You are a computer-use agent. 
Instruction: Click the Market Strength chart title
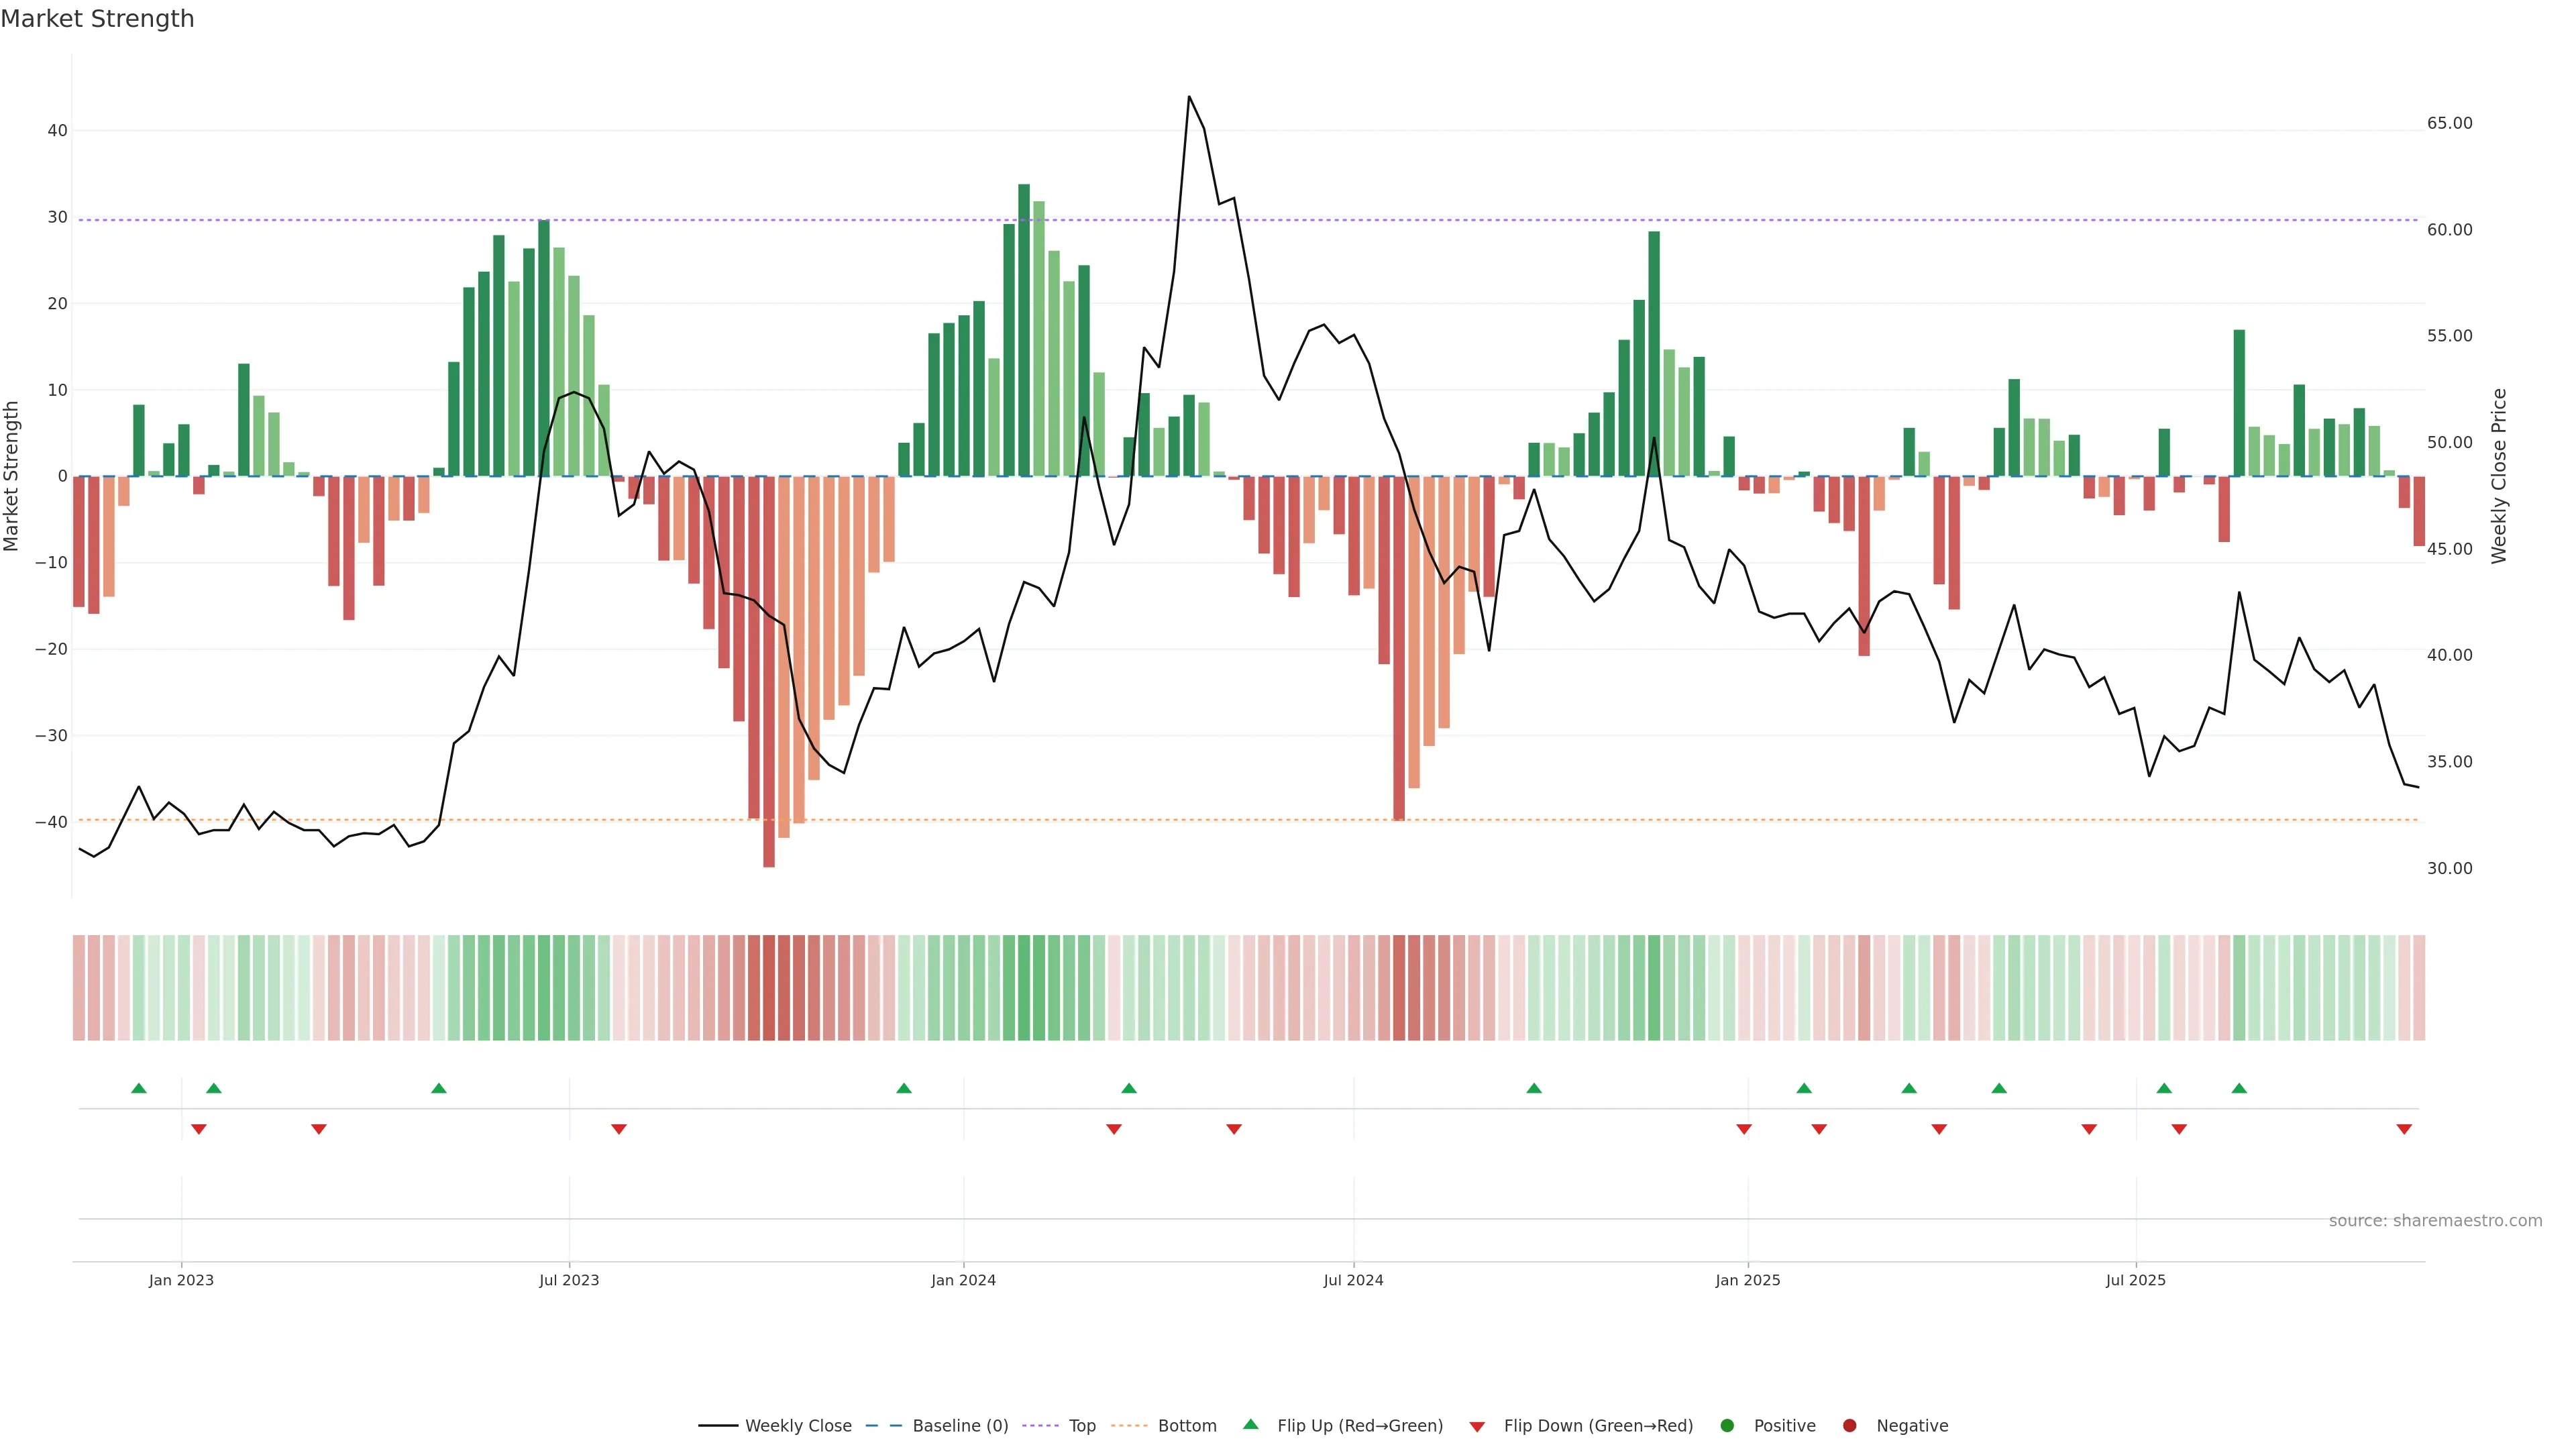point(97,19)
